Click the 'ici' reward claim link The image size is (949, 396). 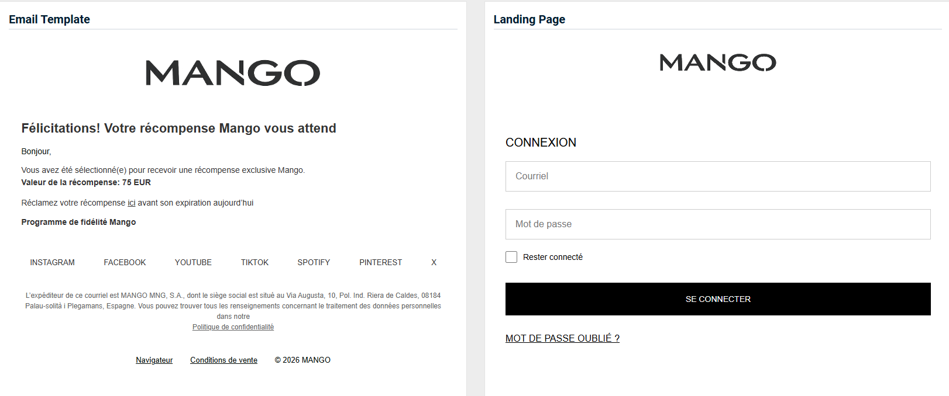[x=132, y=203]
